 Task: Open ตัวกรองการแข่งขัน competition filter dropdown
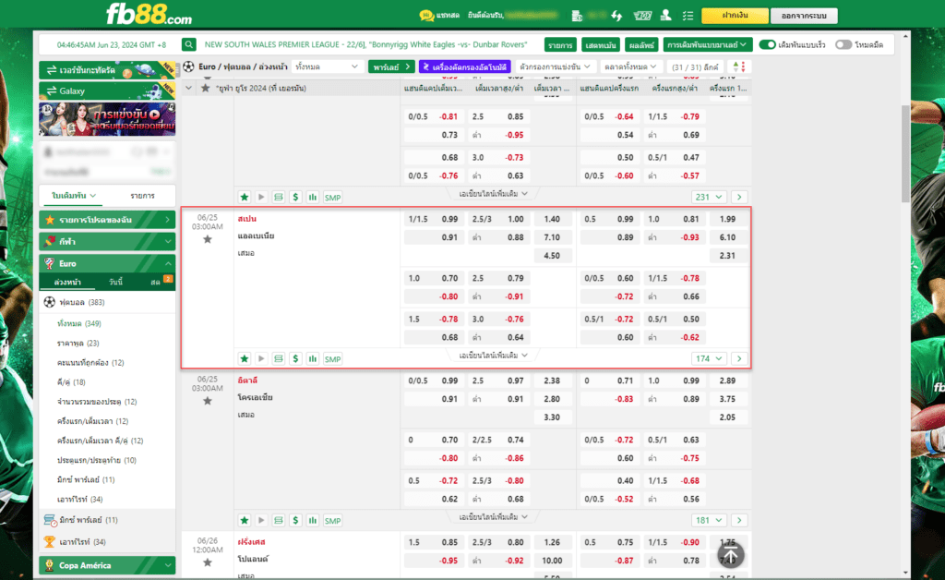555,66
